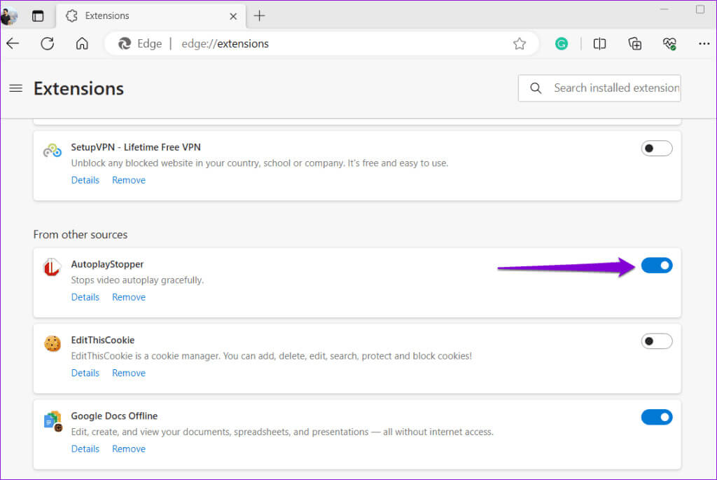This screenshot has width=717, height=480.
Task: Remove the SetupVPN extension
Action: (x=129, y=180)
